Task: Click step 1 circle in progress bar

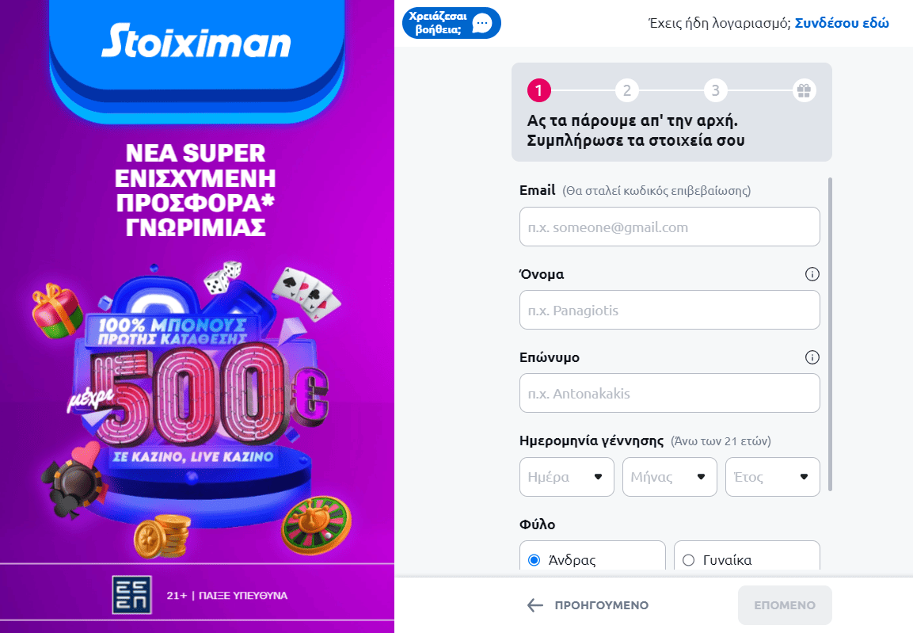Action: pos(538,91)
